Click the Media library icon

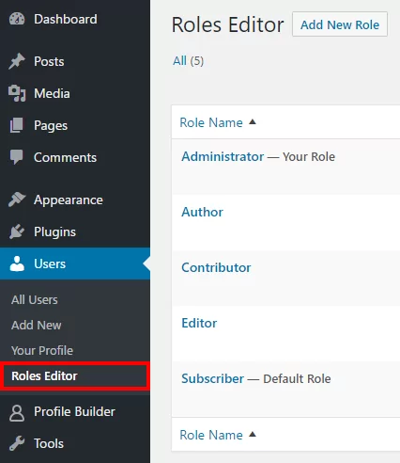pyautogui.click(x=17, y=93)
